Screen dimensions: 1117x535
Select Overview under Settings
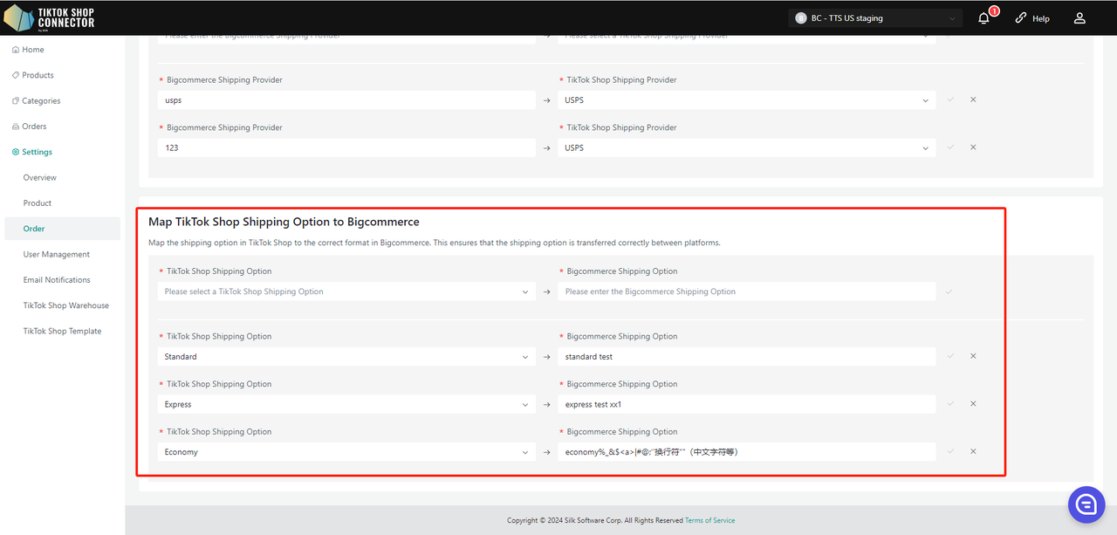click(40, 177)
